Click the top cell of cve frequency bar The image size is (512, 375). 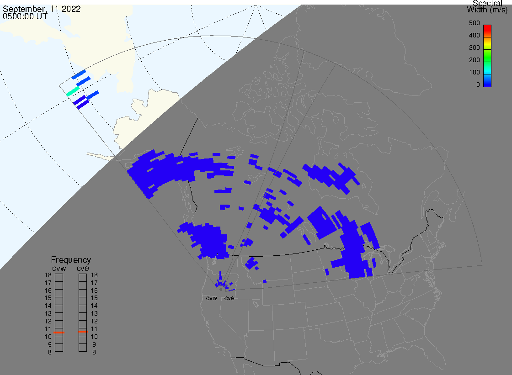83,278
